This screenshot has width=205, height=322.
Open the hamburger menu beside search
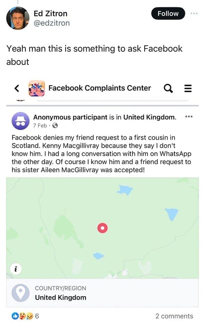click(188, 88)
